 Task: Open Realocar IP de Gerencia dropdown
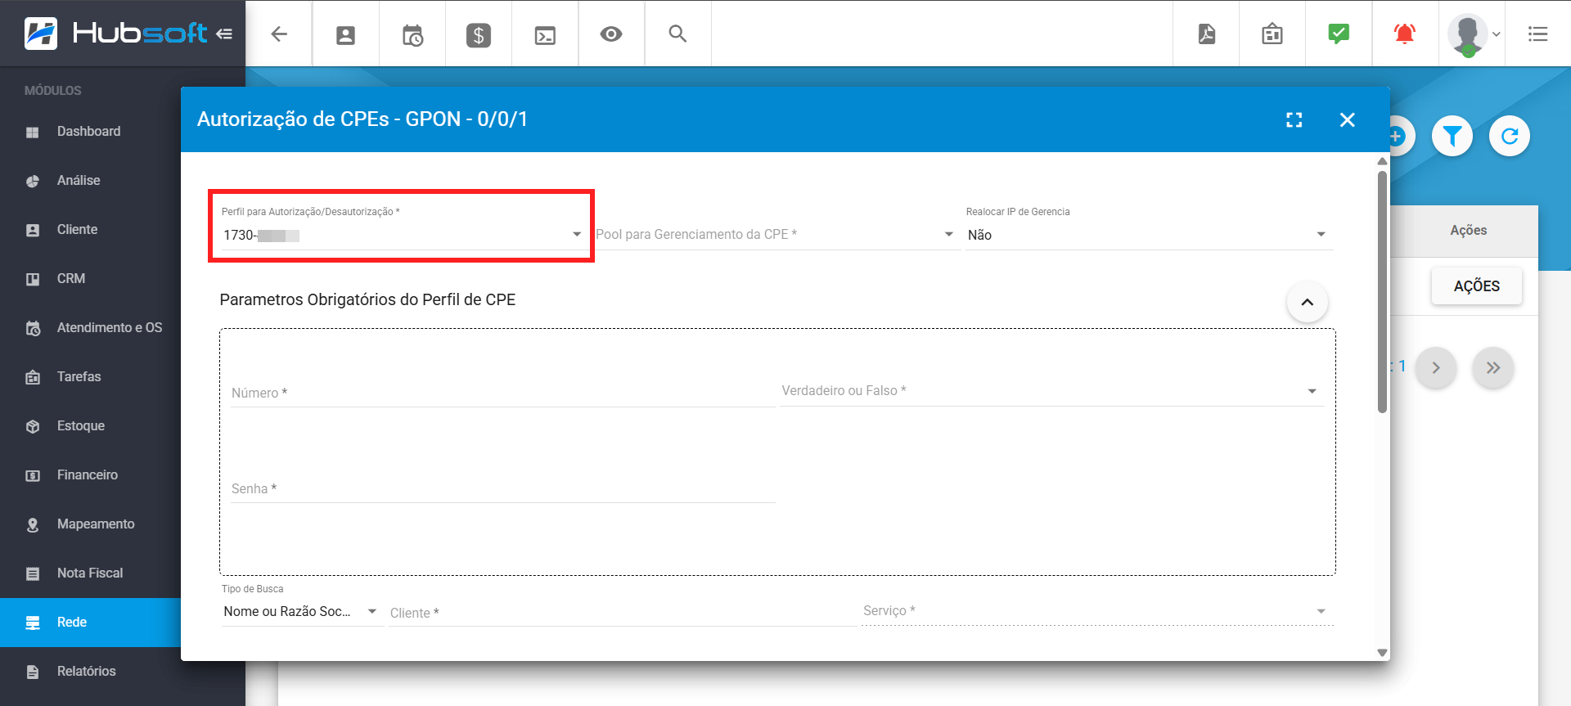[1149, 235]
